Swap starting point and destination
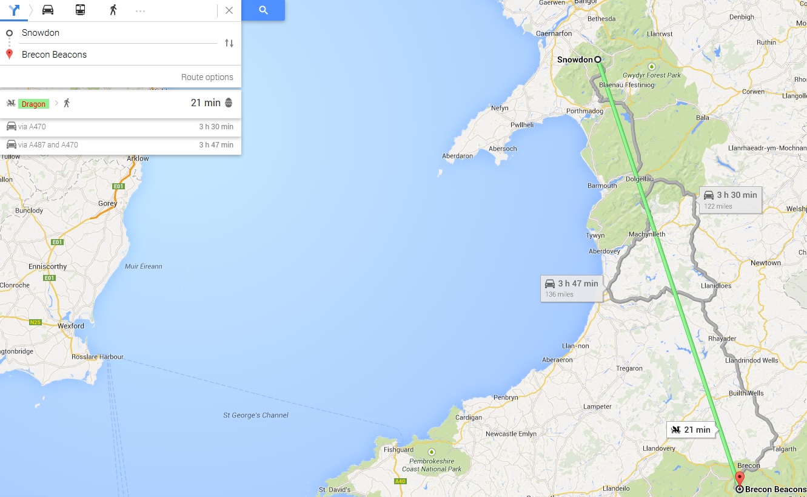 tap(229, 43)
